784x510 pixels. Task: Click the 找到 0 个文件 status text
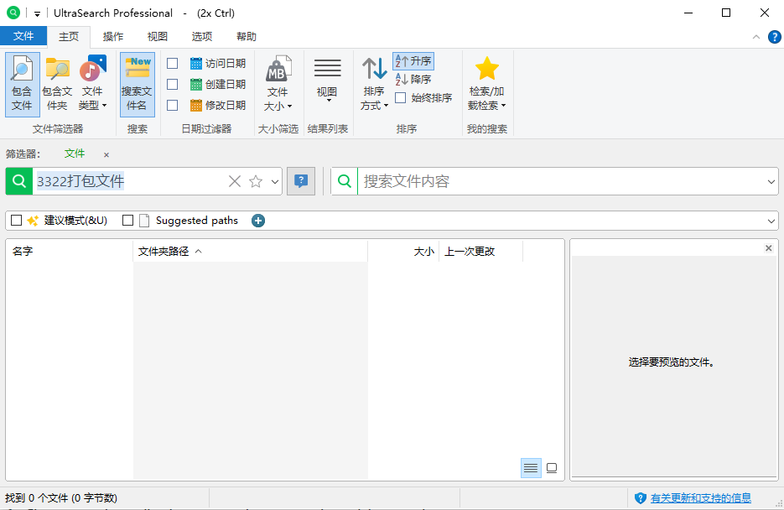point(61,498)
